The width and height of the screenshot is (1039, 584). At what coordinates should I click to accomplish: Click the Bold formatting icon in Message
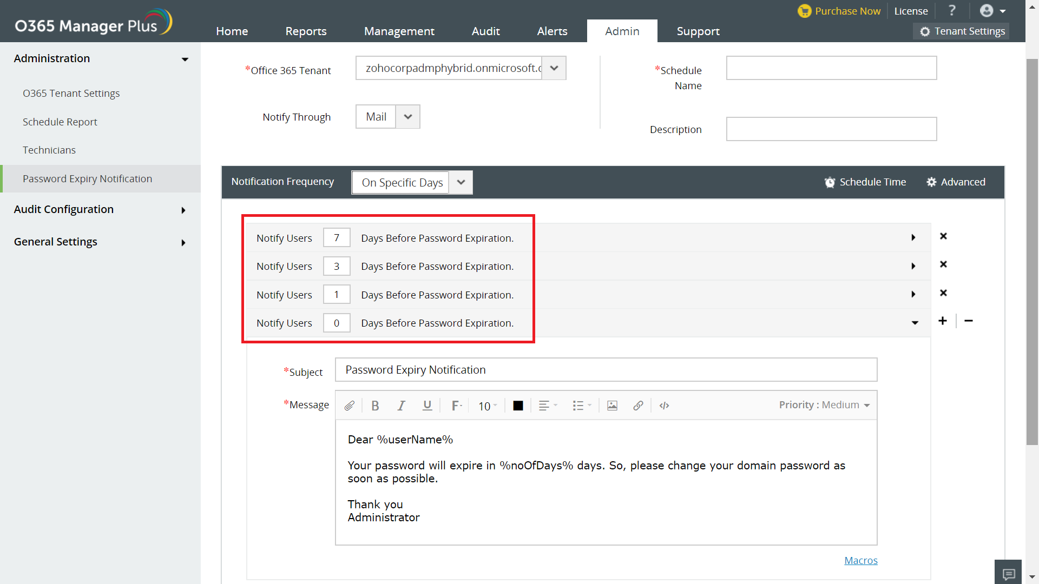click(376, 406)
